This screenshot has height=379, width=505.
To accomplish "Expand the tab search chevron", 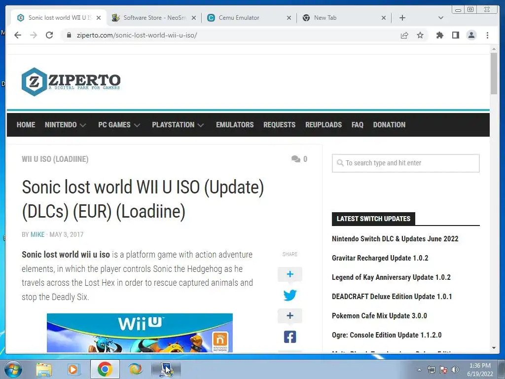I will coord(440,18).
